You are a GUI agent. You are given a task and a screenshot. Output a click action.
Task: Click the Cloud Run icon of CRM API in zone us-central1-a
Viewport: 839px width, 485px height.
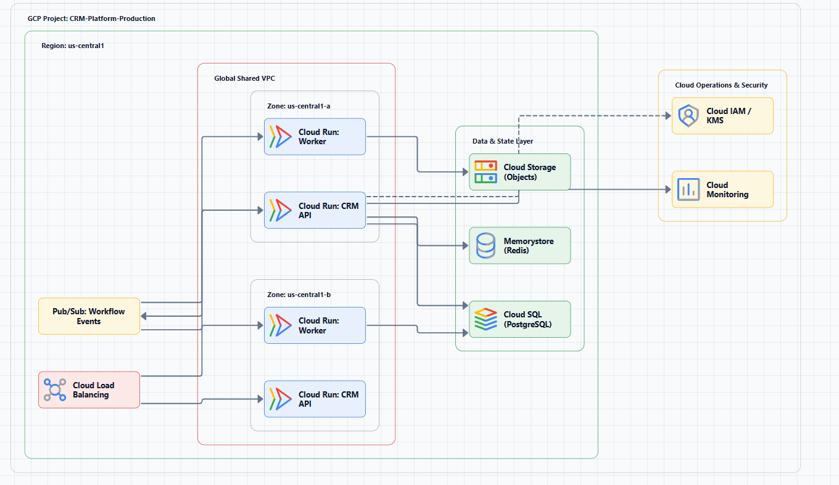click(x=281, y=210)
